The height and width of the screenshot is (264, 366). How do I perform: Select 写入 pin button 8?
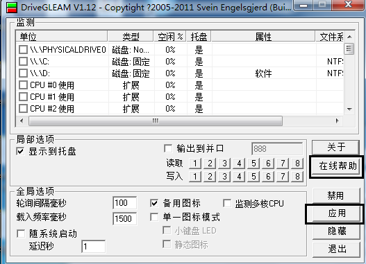[297, 177]
